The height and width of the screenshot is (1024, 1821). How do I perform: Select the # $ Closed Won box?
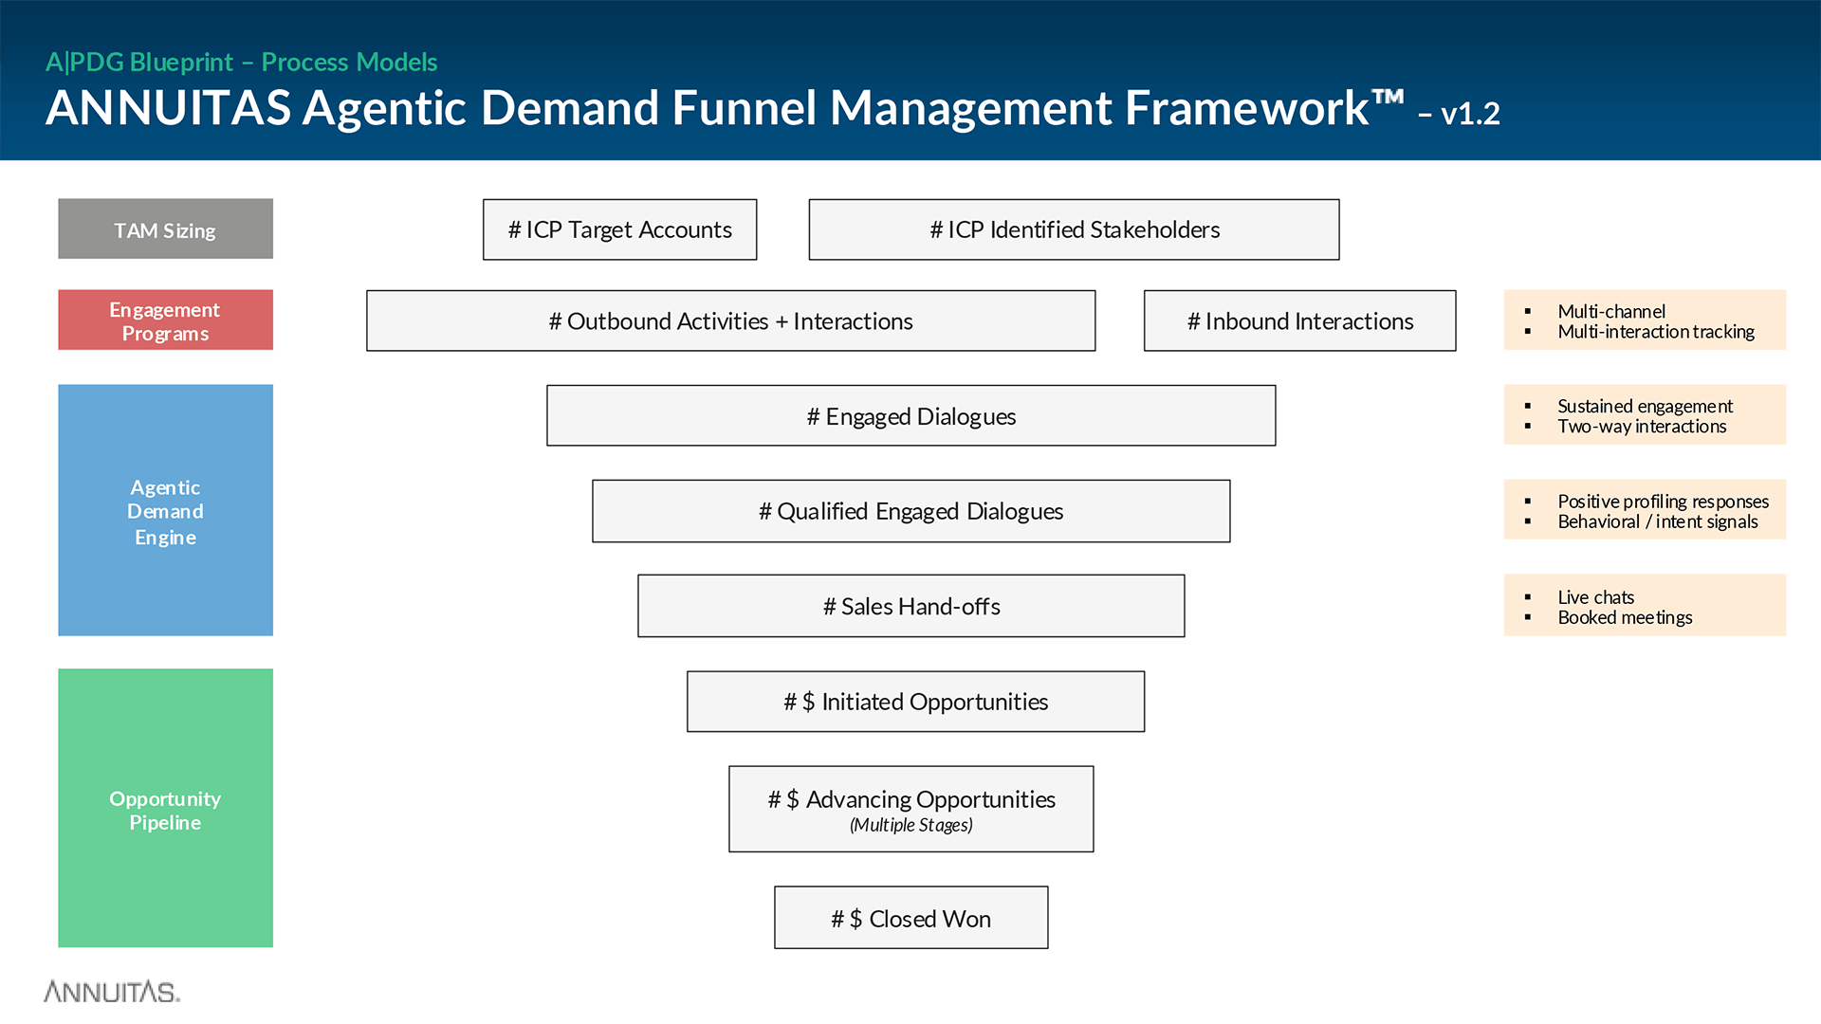click(910, 918)
